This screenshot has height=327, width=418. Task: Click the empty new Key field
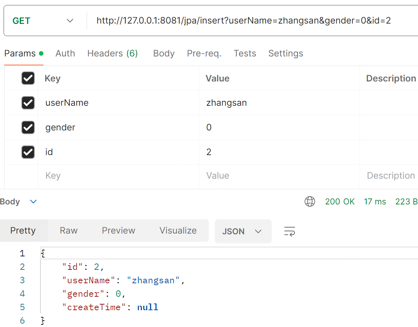(119, 176)
